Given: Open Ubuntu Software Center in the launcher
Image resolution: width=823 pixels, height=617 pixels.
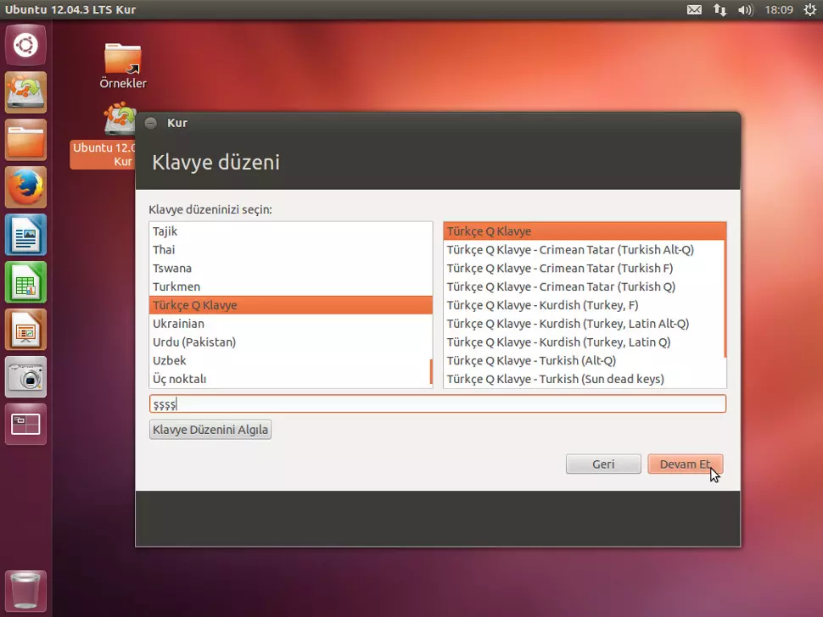Looking at the screenshot, I should click(25, 92).
